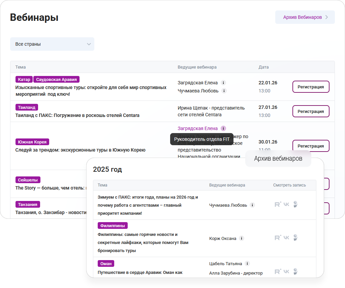
Task: Open VK recording for Филиппины webinar
Action: tap(286, 238)
